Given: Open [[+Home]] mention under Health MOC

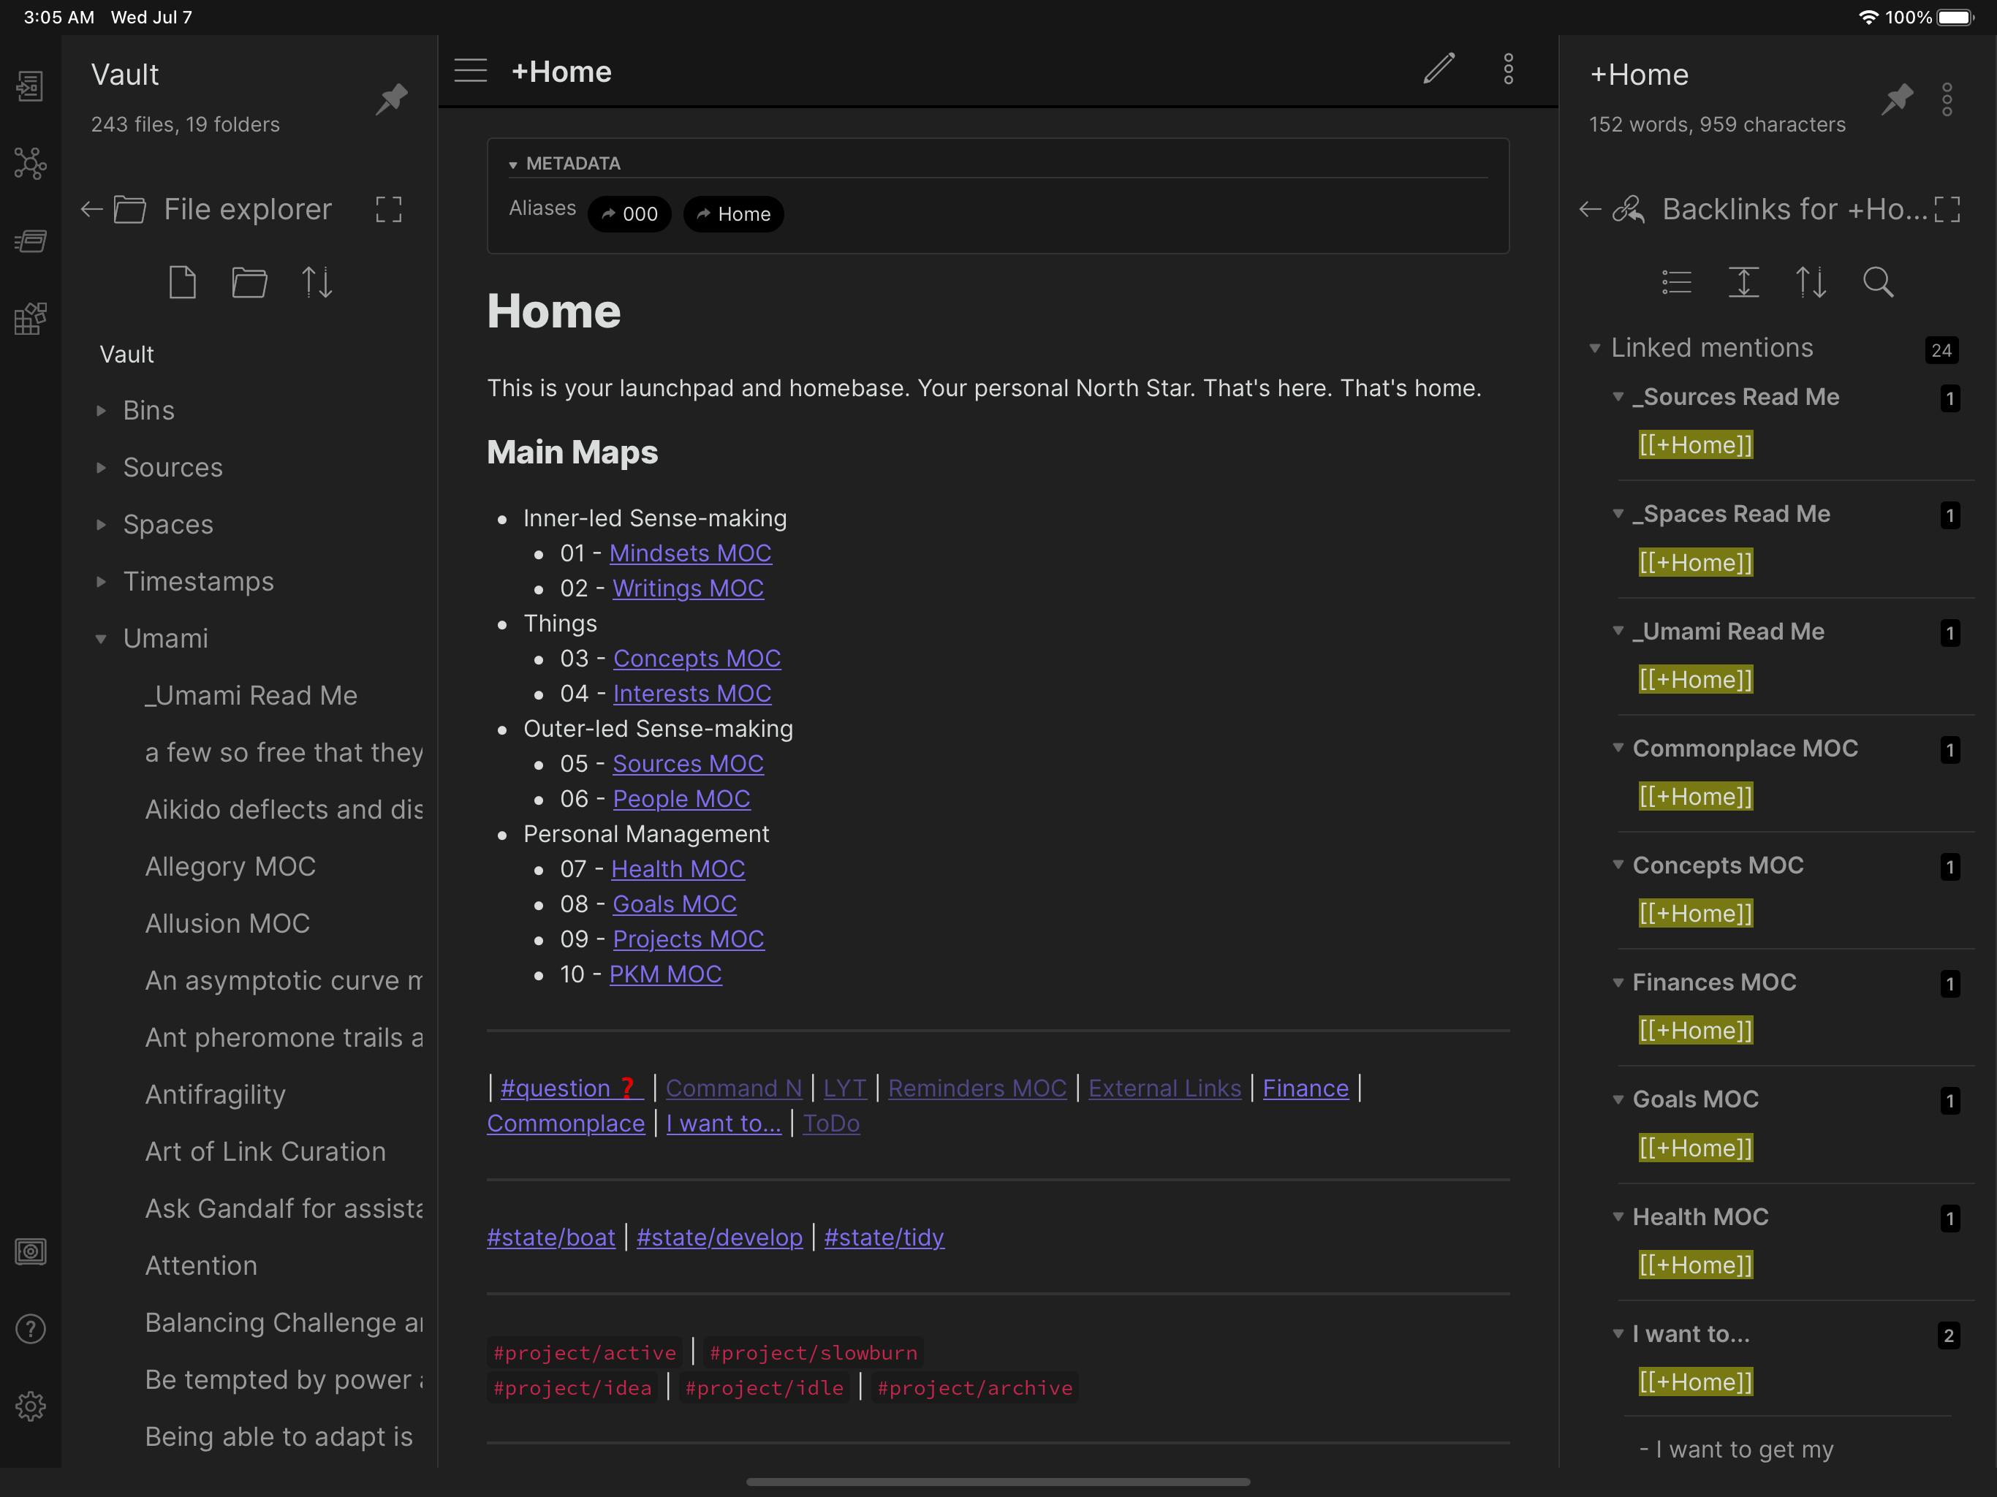Looking at the screenshot, I should click(x=1697, y=1265).
